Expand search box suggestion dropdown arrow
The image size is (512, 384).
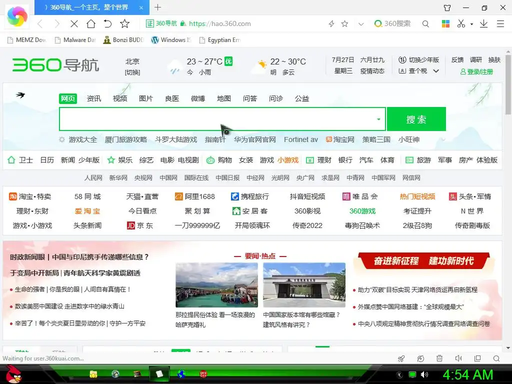378,119
